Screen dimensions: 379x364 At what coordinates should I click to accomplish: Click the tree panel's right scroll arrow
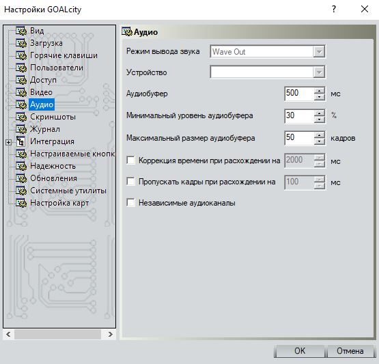[x=111, y=334]
